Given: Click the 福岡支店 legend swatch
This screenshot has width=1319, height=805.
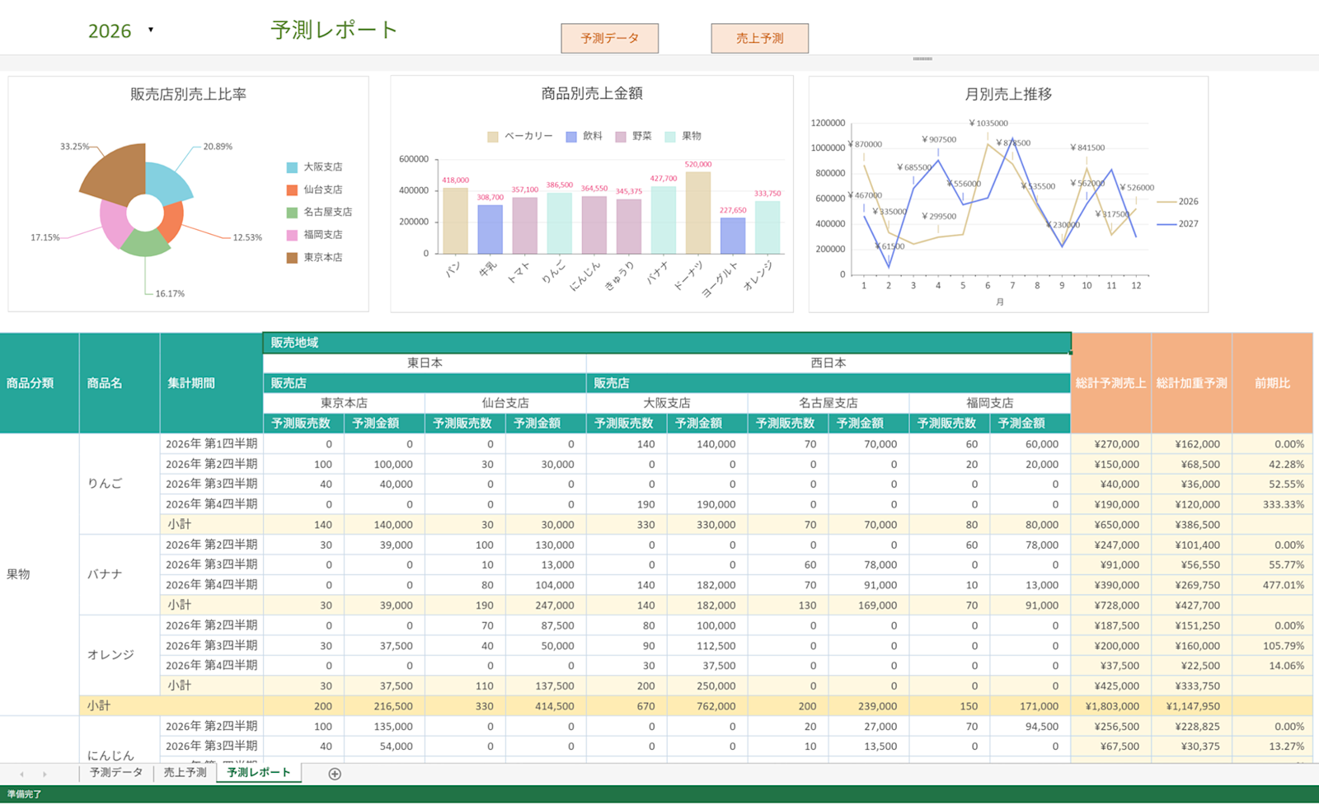Looking at the screenshot, I should point(292,236).
